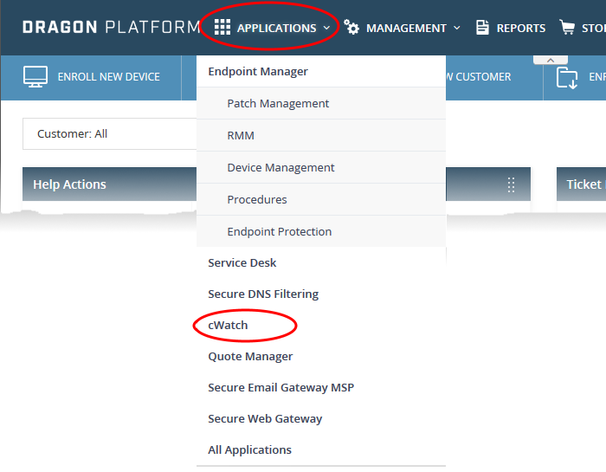Click the Reports document icon
606x472 pixels.
[x=482, y=28]
